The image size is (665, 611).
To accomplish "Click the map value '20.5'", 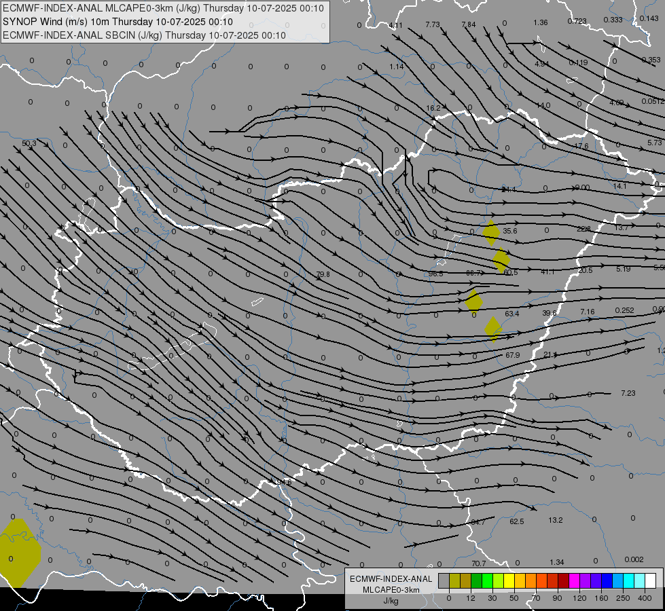I will click(x=586, y=270).
